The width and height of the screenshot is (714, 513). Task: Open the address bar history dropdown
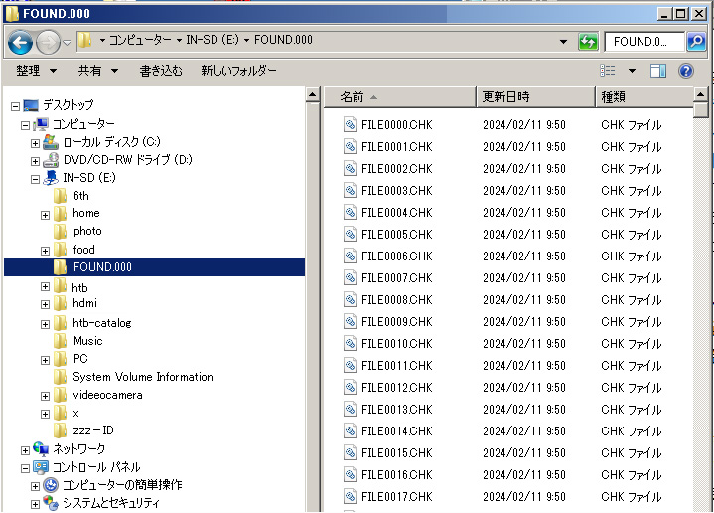coord(563,42)
